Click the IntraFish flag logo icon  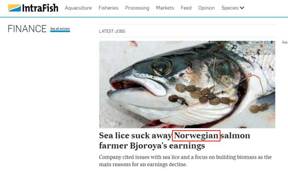click(x=14, y=8)
